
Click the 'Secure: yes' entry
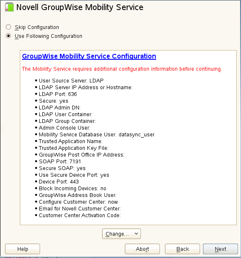click(x=54, y=101)
